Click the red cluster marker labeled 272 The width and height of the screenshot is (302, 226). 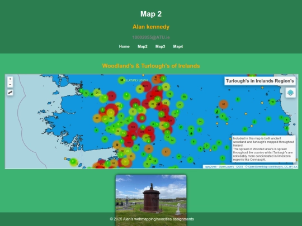(x=150, y=137)
